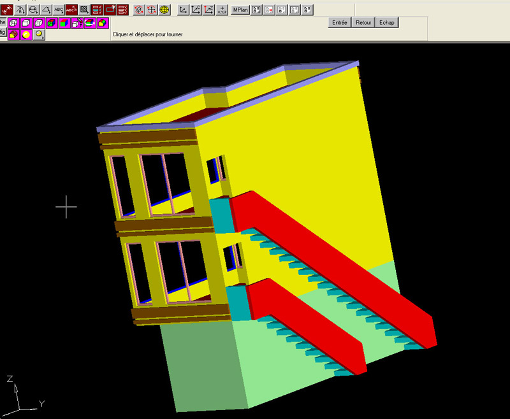Click the red checklist properties icon

pyautogui.click(x=123, y=10)
